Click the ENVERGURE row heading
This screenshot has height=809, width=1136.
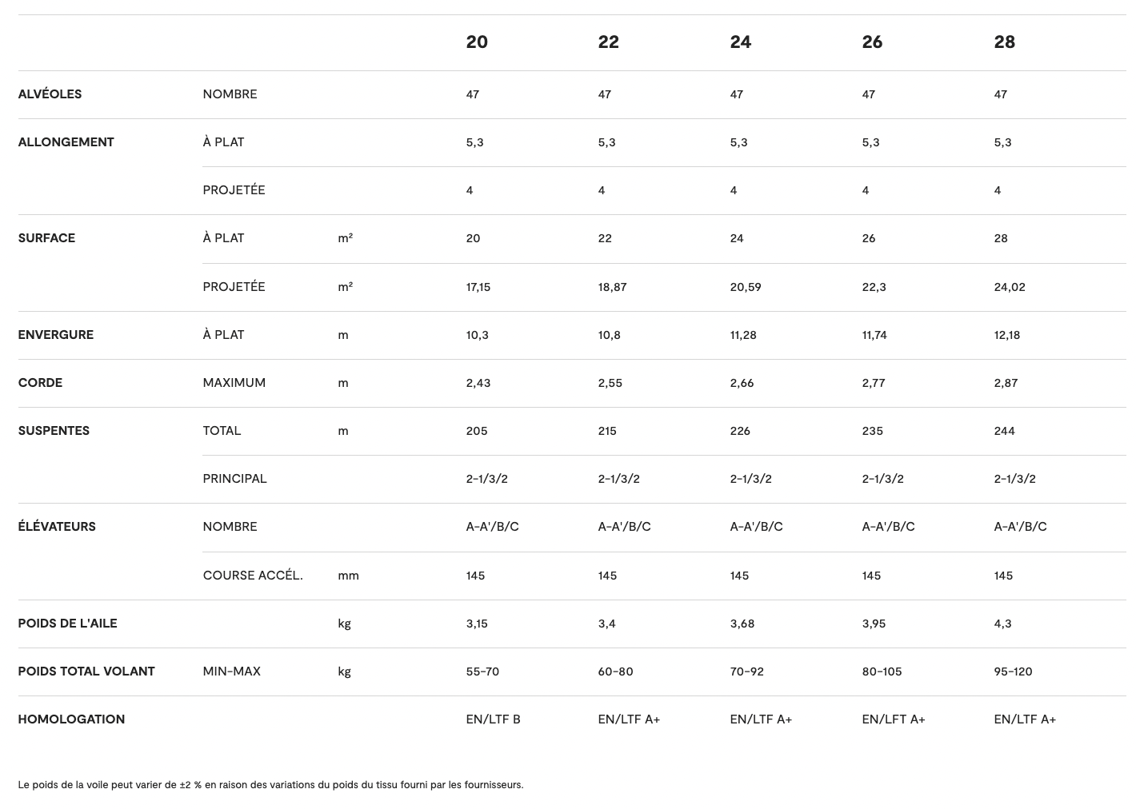tap(55, 335)
